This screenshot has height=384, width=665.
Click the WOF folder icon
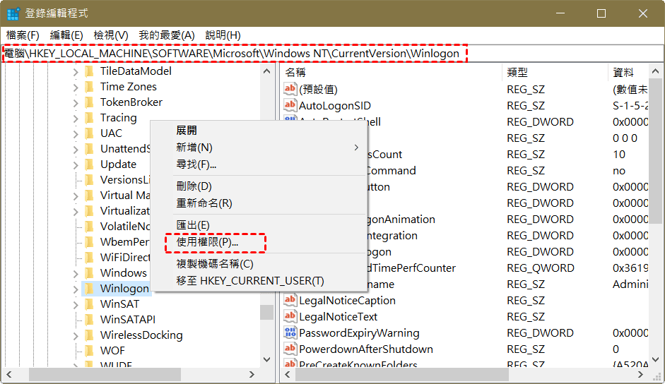tap(89, 351)
